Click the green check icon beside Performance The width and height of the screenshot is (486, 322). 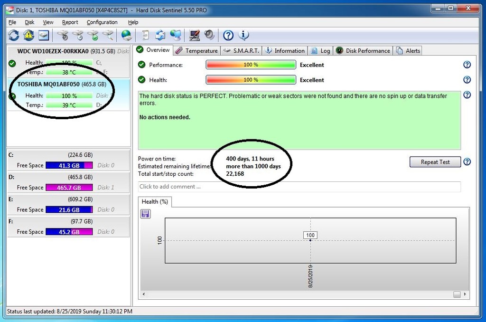pyautogui.click(x=141, y=65)
